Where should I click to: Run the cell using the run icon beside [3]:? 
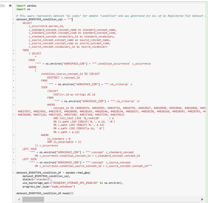pyautogui.click(x=10, y=6)
